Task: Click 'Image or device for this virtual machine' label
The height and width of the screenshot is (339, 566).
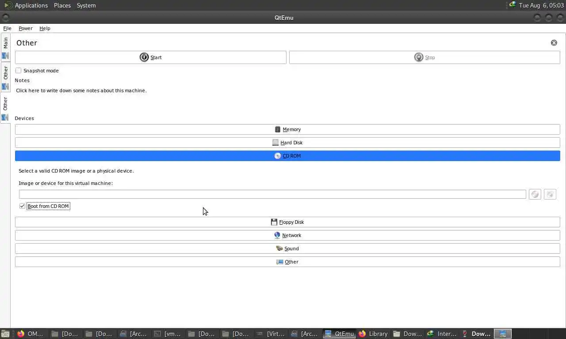Action: tap(65, 183)
